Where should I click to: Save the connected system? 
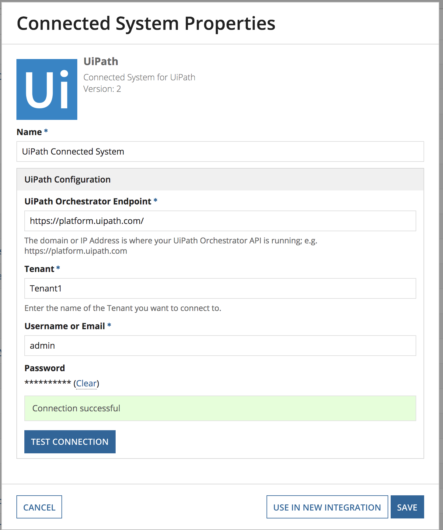pos(407,507)
